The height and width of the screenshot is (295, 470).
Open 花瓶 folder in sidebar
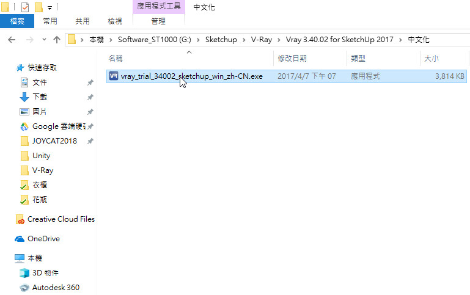(40, 200)
